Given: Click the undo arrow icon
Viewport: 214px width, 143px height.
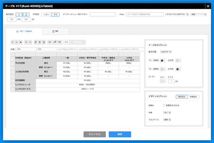Looking at the screenshot, I should click(21, 42).
